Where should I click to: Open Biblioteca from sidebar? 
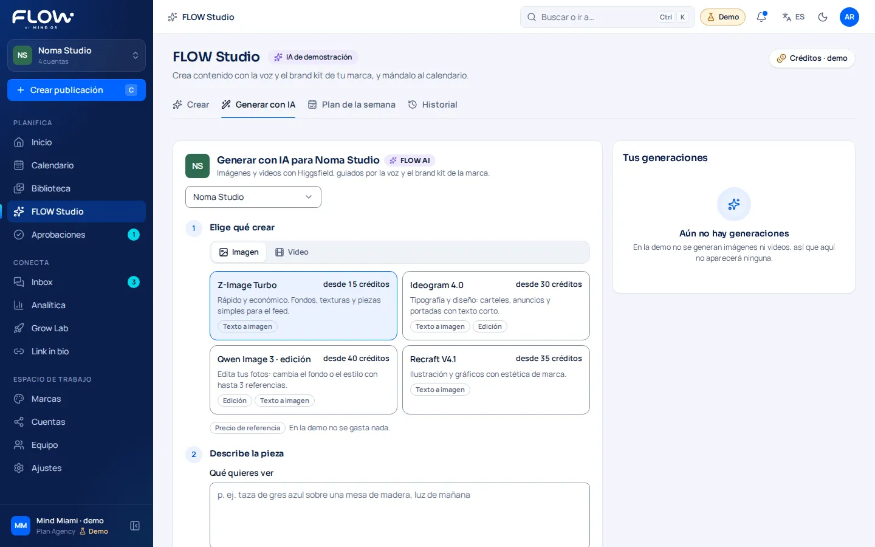pos(77,188)
